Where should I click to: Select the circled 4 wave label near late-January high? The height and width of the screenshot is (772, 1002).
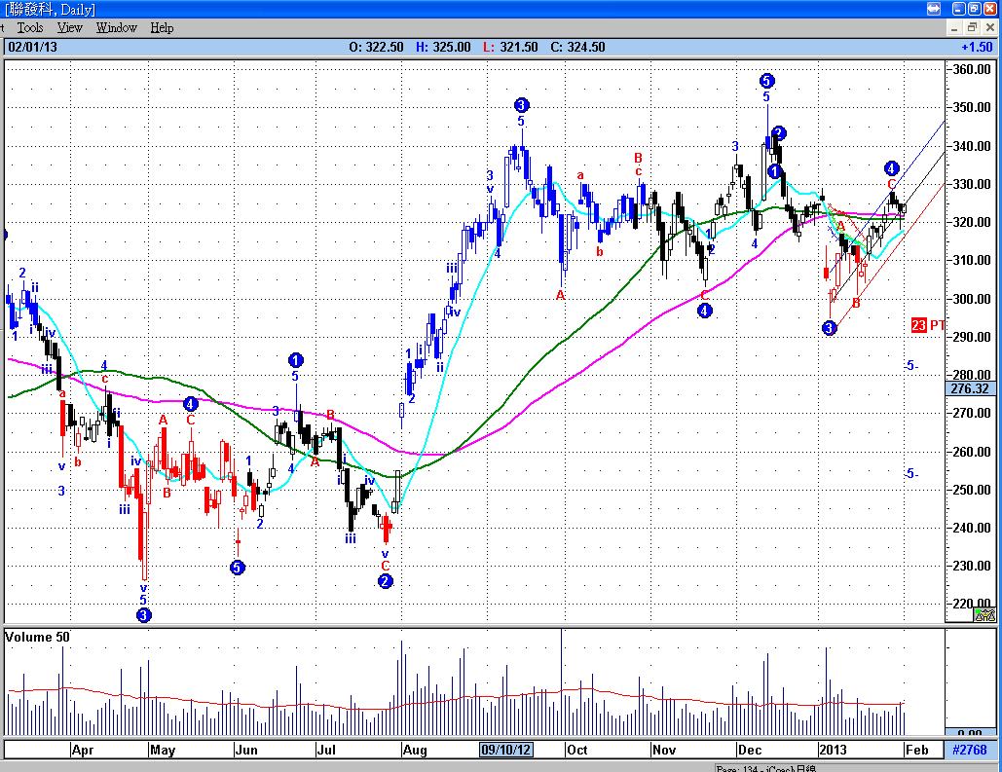coord(892,168)
